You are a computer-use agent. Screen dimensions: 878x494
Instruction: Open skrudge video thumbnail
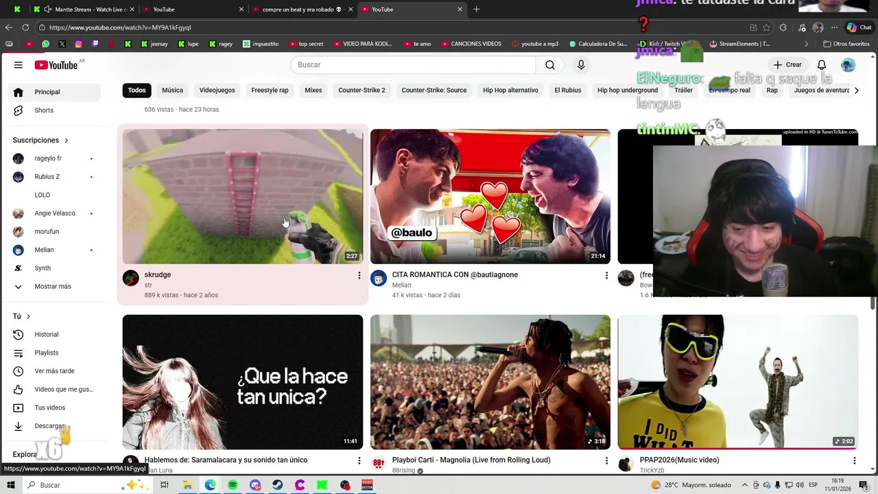(x=243, y=196)
